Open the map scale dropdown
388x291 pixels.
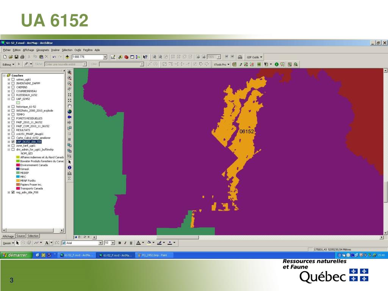pyautogui.click(x=105, y=57)
